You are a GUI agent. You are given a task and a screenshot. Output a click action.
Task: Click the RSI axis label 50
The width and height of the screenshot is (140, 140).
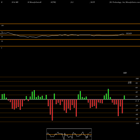click(2, 37)
